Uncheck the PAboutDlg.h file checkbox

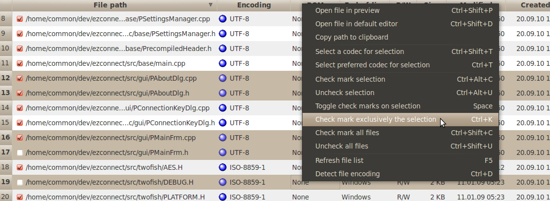point(20,93)
